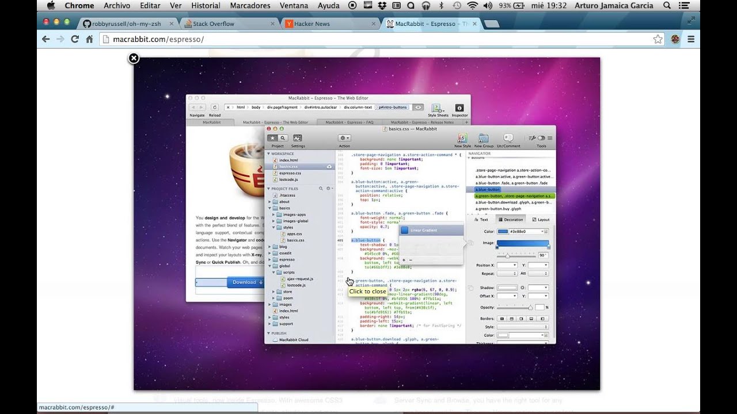Open the Ayuda menu

tap(330, 6)
